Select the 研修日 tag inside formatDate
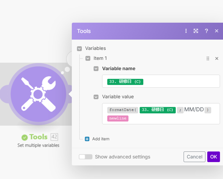Image resolution: width=223 pixels, height=179 pixels. coord(158,110)
